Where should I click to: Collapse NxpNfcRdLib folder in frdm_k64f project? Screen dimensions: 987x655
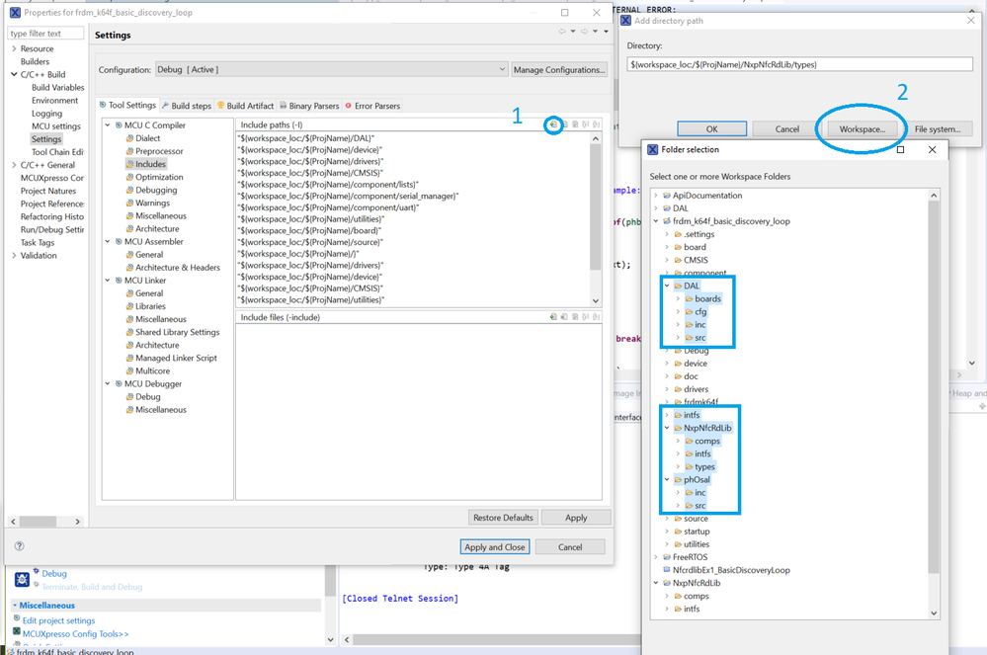point(667,428)
